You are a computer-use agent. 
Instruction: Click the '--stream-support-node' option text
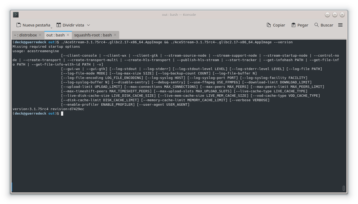(235, 56)
